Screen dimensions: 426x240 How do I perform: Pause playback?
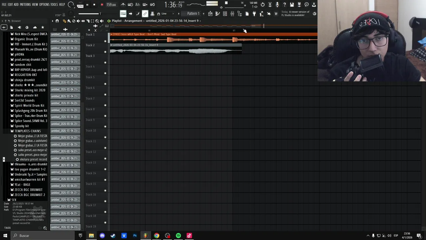(x=87, y=5)
